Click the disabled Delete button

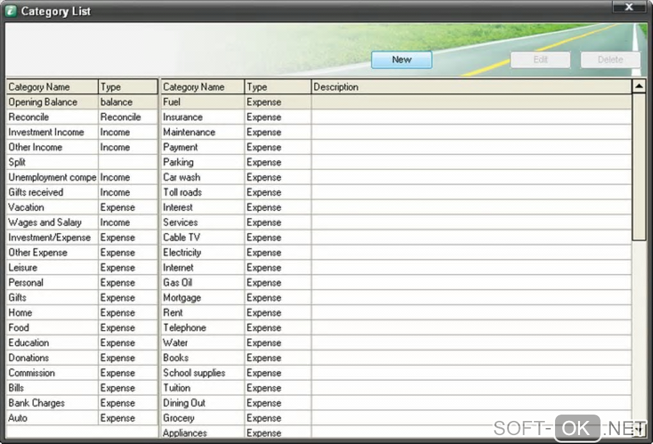(x=610, y=59)
